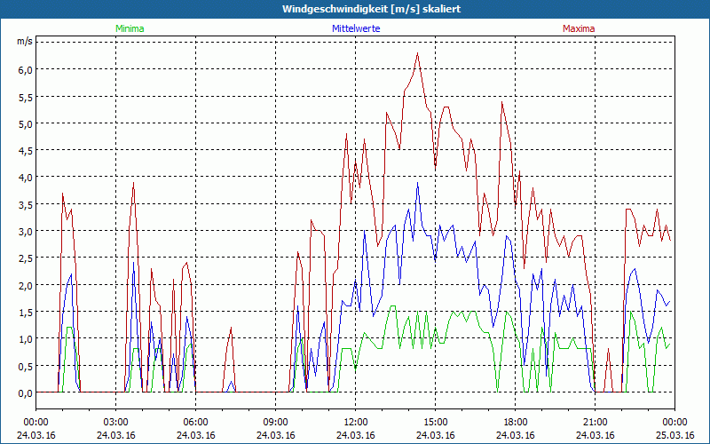Click the '2,5' y-axis value
This screenshot has height=444, width=710.
pos(26,258)
